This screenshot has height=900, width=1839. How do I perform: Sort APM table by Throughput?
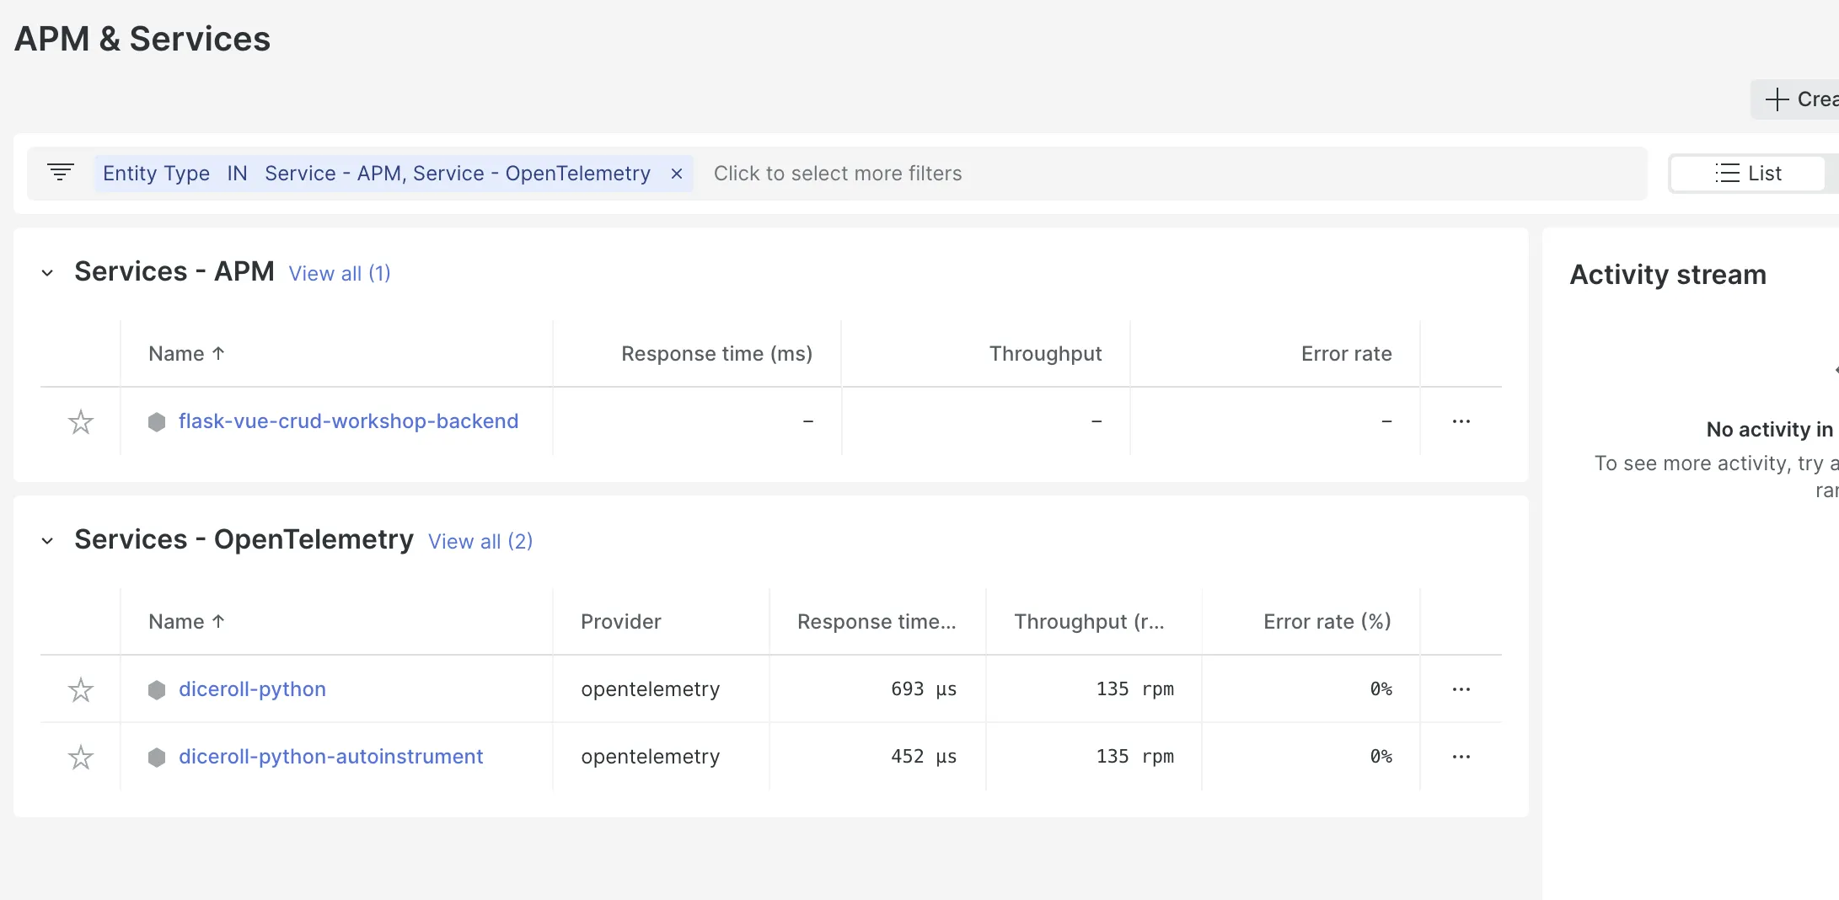1045,354
